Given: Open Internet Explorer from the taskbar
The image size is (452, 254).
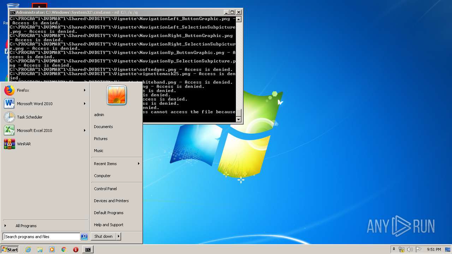Looking at the screenshot, I should pyautogui.click(x=28, y=249).
